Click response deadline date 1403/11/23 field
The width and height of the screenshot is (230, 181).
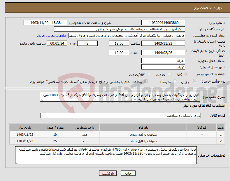163,43
